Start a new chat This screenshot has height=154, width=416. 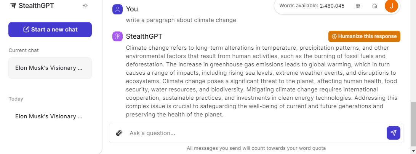pyautogui.click(x=50, y=30)
